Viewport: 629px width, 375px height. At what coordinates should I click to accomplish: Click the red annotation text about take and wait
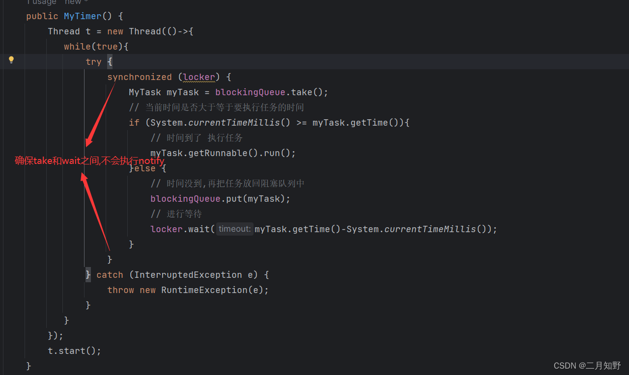click(x=89, y=161)
